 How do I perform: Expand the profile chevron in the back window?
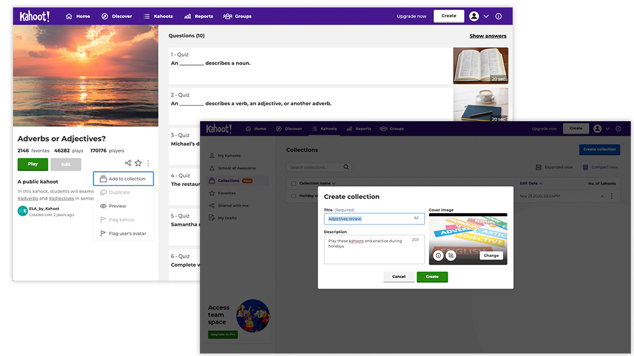coord(486,16)
